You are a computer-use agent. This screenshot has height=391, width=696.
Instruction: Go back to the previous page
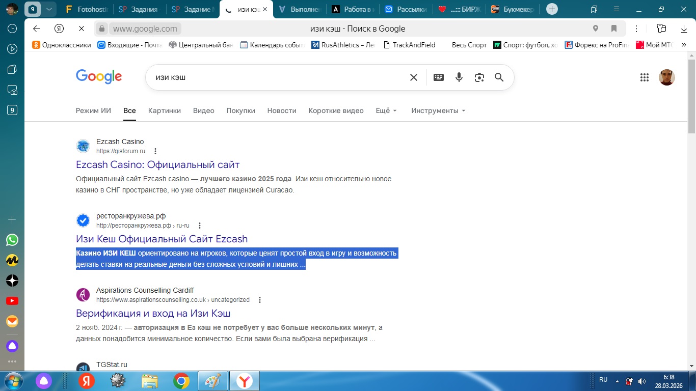(x=36, y=29)
